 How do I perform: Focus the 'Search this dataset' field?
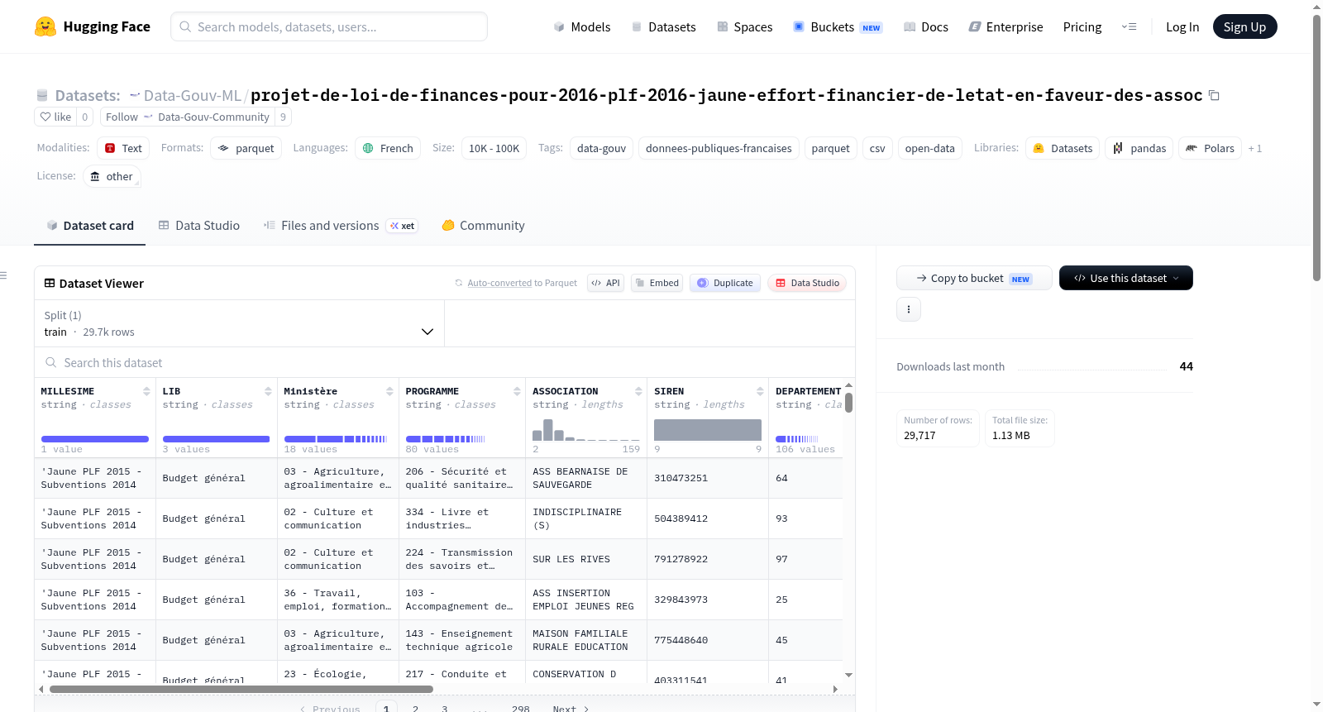coord(445,362)
